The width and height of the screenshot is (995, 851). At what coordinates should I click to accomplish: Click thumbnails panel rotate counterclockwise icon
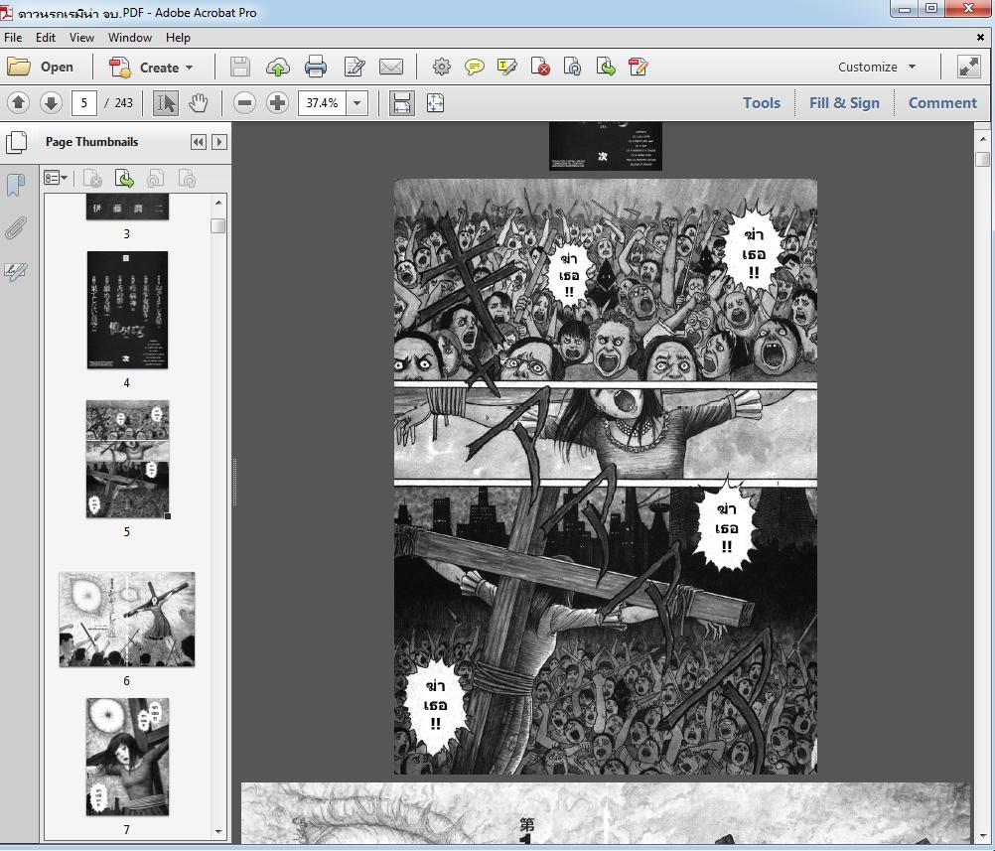click(156, 179)
